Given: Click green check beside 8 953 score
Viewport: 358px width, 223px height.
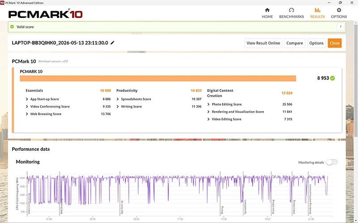Looking at the screenshot, I should pos(332,78).
